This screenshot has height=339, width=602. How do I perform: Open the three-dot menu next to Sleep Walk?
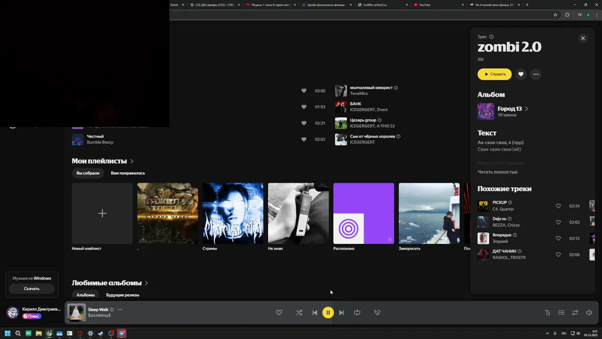[120, 309]
